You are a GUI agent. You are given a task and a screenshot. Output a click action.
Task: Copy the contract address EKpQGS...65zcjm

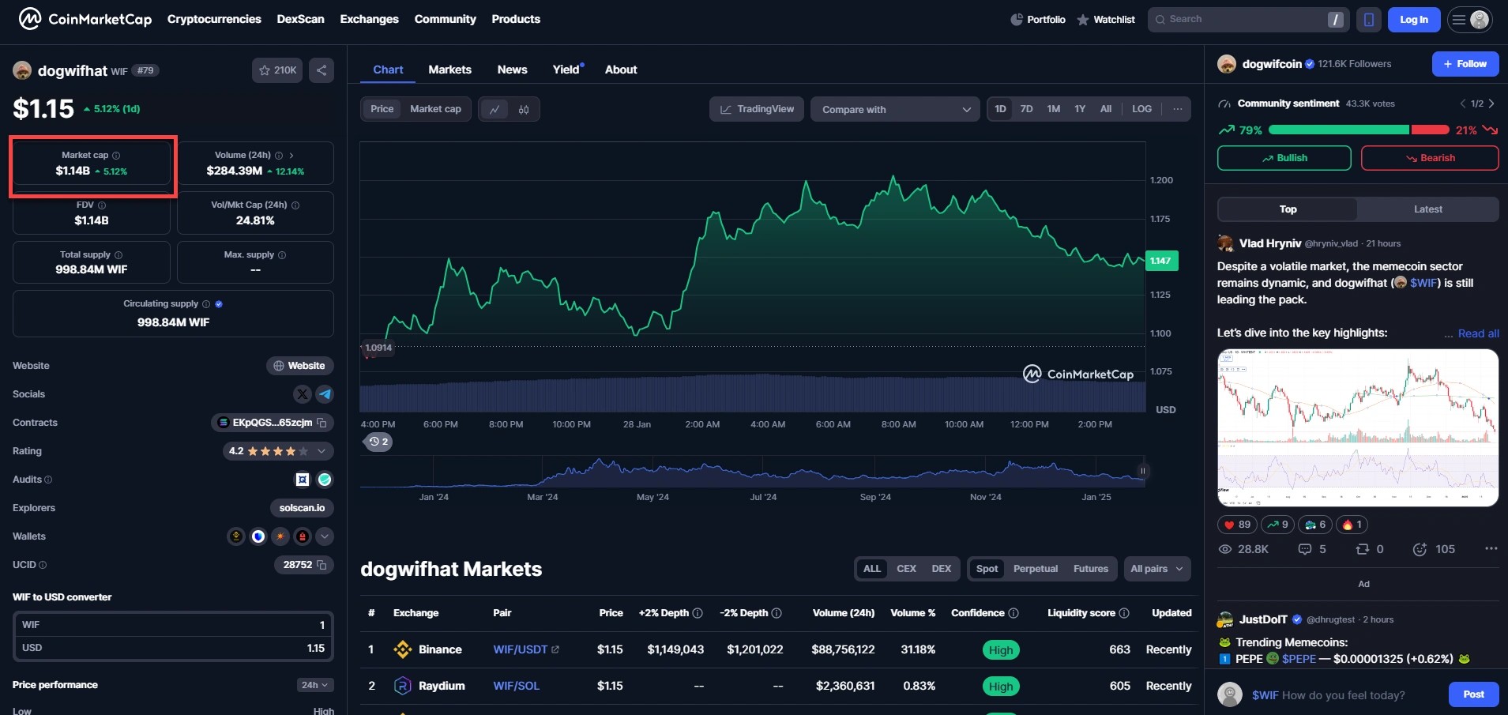pos(322,423)
